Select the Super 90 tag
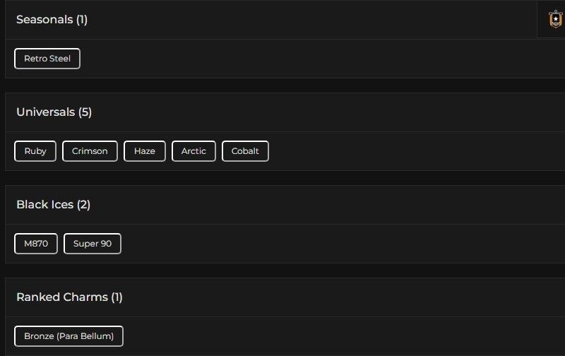 93,244
